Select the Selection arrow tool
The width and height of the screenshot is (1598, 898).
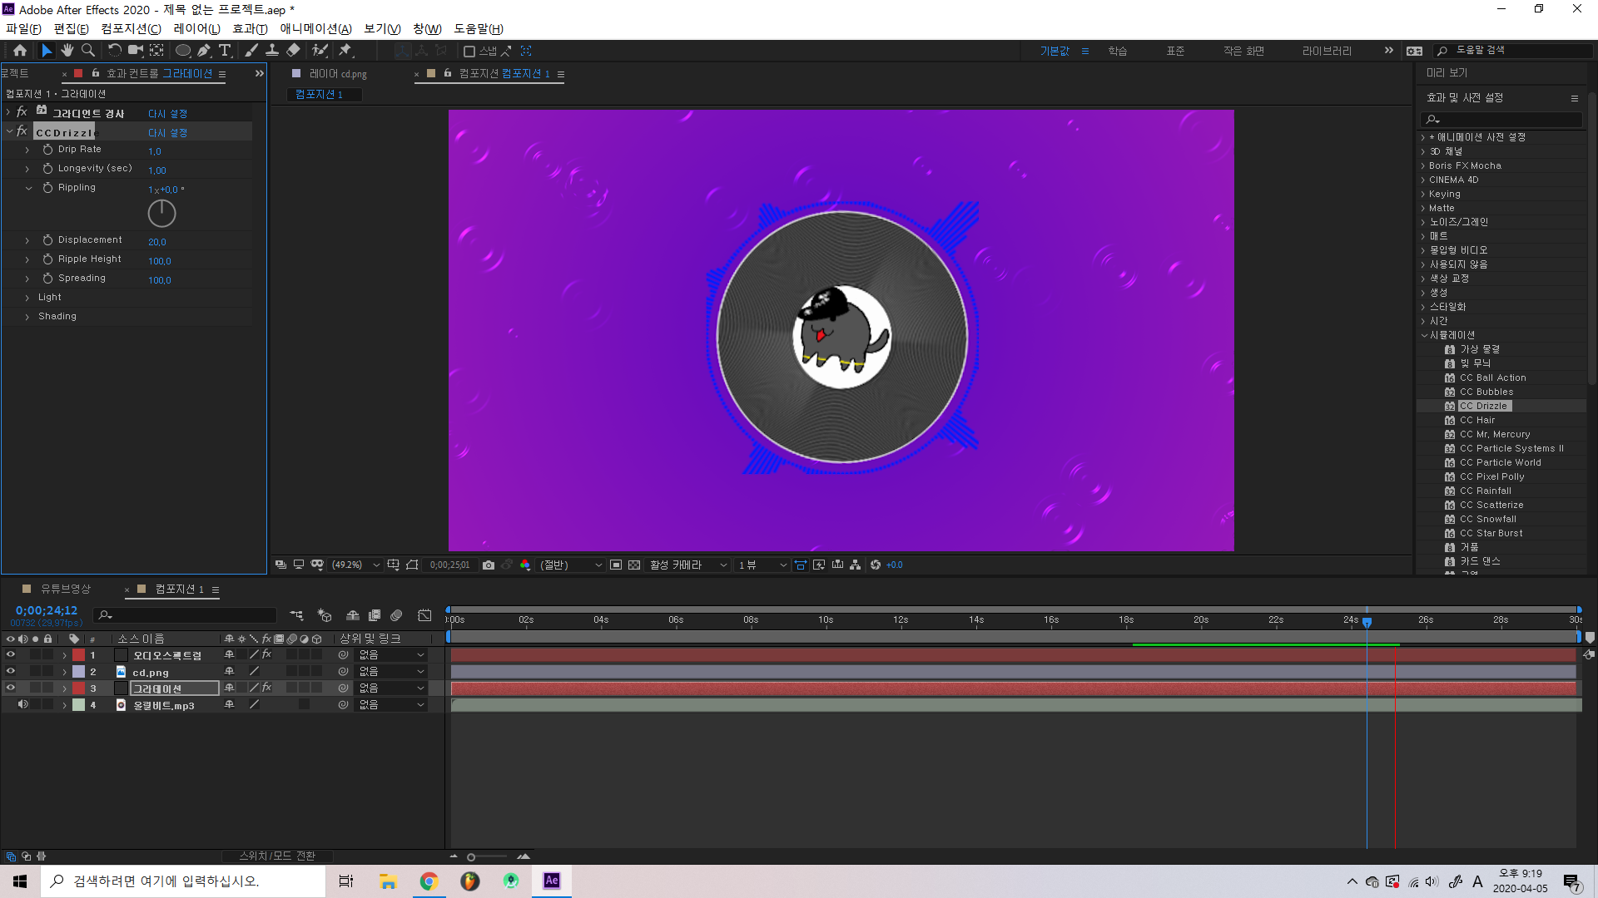[47, 51]
